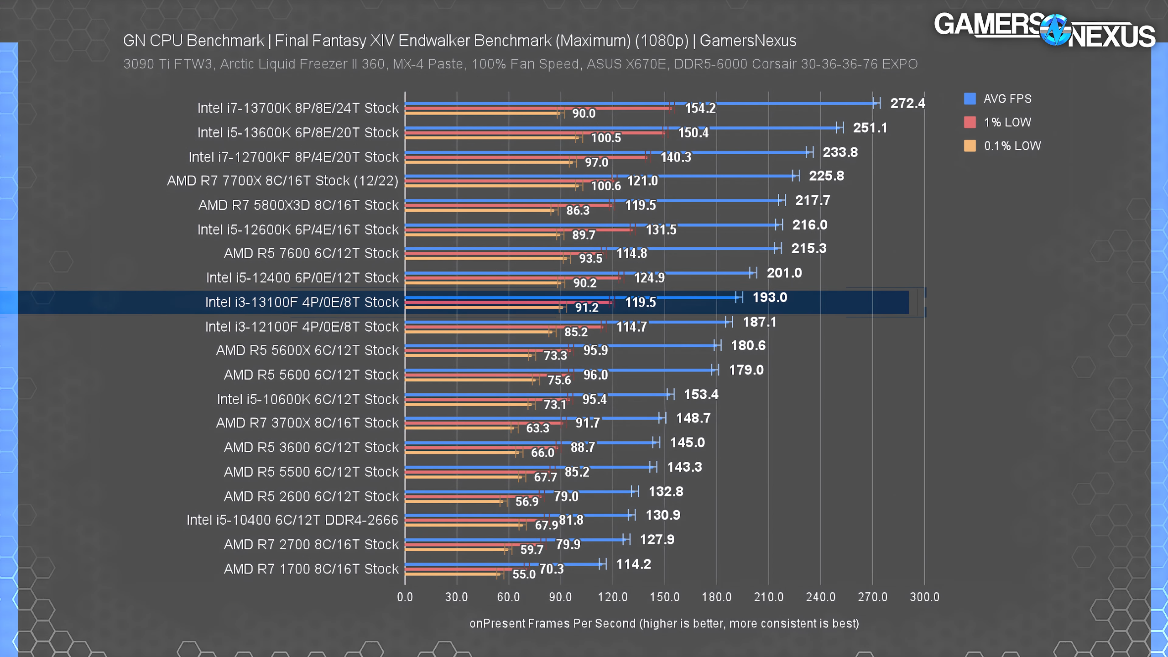Click the 217.7 average FPS value
The width and height of the screenshot is (1168, 657).
813,201
